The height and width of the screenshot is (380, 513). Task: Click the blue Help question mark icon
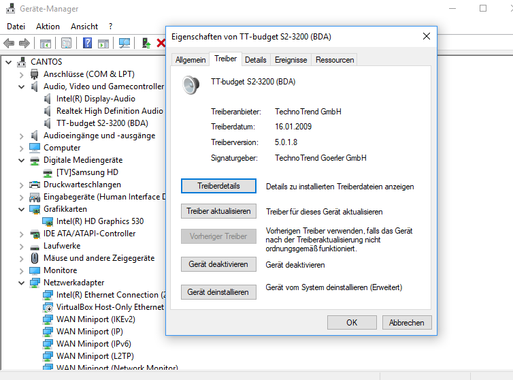click(87, 43)
